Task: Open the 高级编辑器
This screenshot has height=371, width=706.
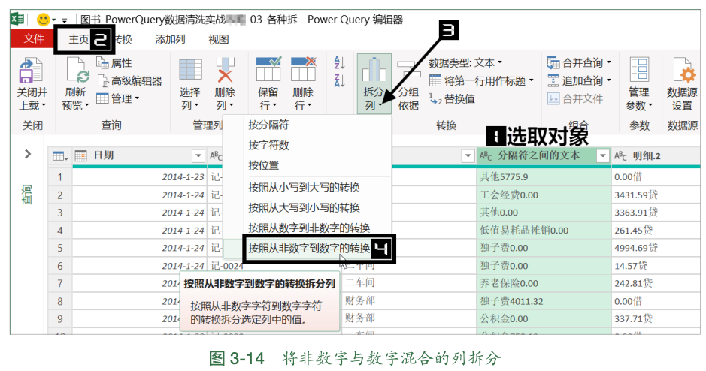Action: (129, 81)
